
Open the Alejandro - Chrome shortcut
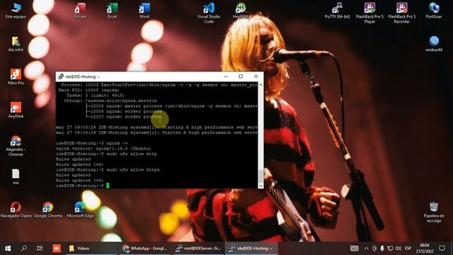click(16, 145)
